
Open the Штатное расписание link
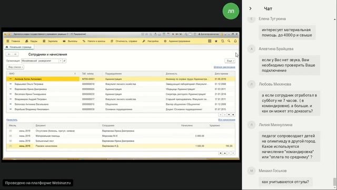pos(224,67)
